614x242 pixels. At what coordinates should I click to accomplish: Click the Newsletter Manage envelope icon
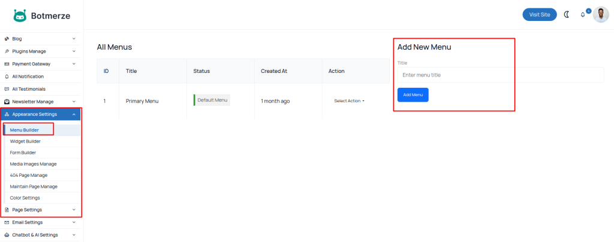(7, 102)
